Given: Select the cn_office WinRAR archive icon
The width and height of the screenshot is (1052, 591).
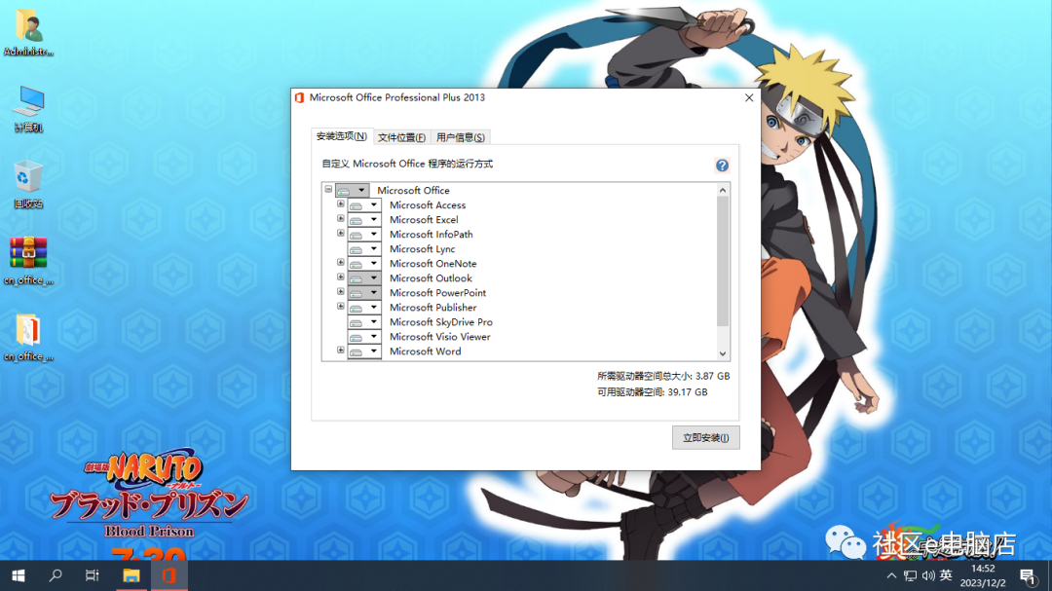Looking at the screenshot, I should coord(28,261).
